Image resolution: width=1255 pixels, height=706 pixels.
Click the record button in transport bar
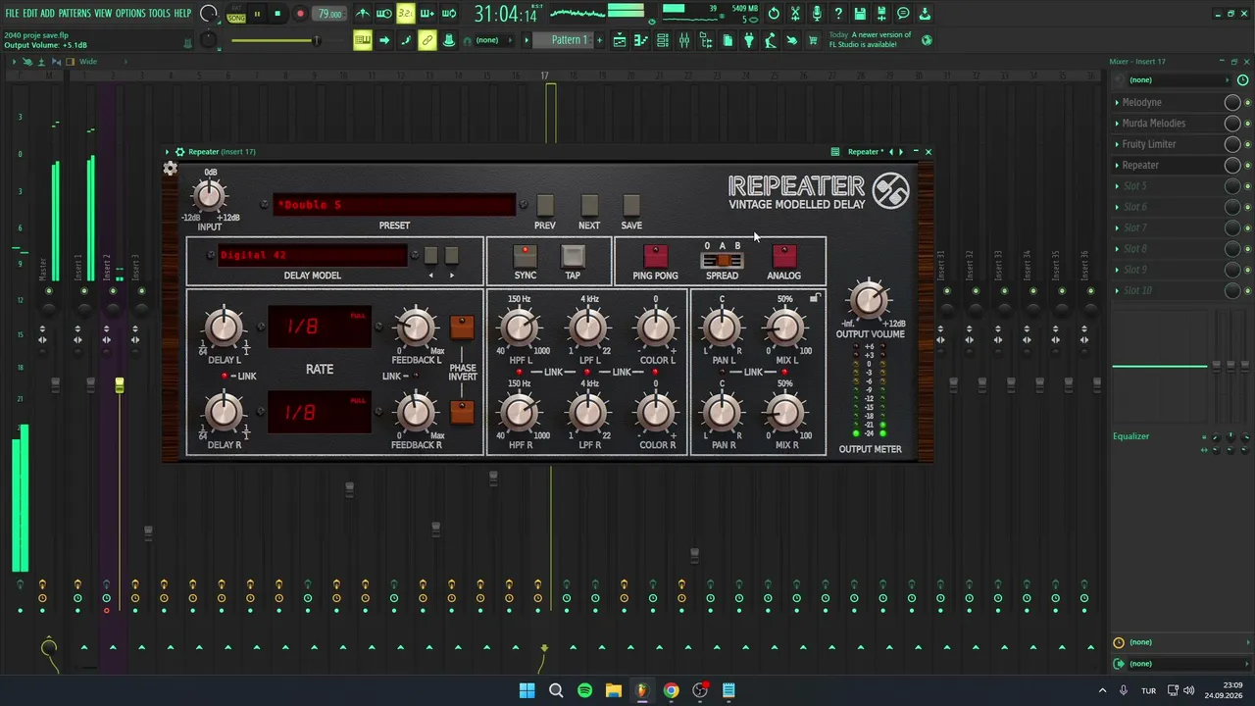300,14
